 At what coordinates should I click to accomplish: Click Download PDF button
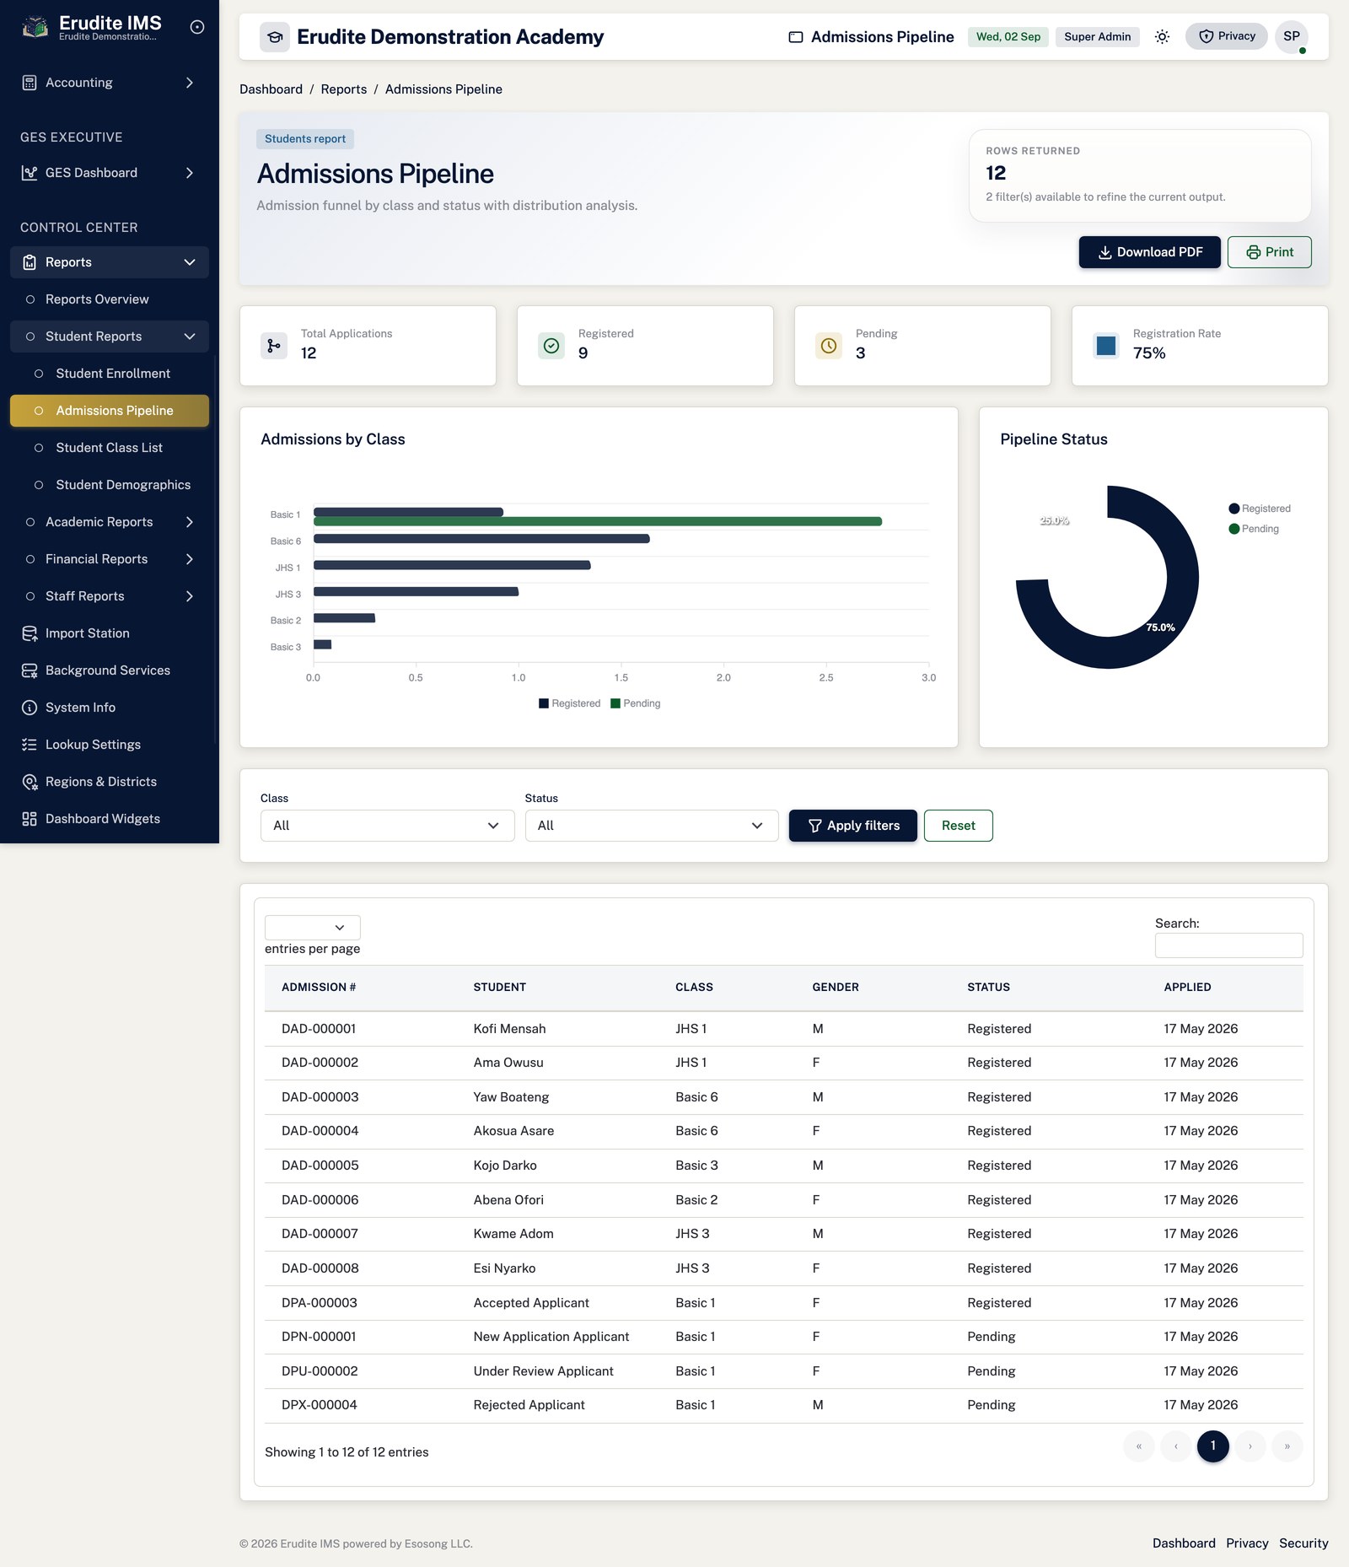click(1149, 252)
